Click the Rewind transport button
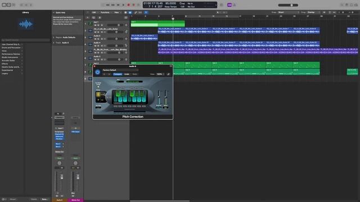 (x=107, y=5)
